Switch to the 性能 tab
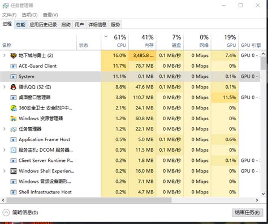 [x=21, y=25]
